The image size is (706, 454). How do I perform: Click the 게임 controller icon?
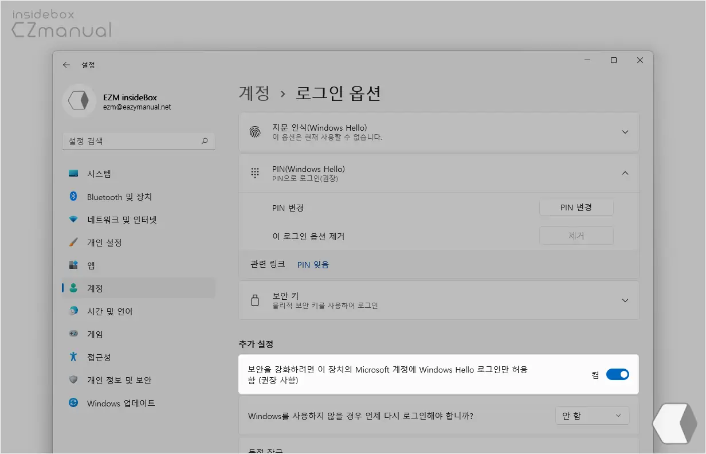click(x=73, y=334)
